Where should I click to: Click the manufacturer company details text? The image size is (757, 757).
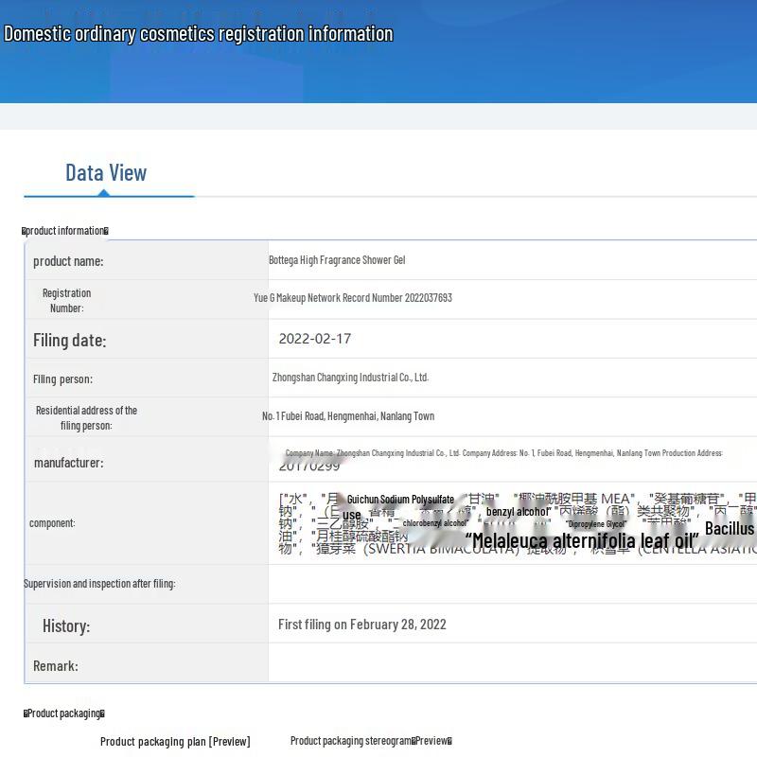[503, 453]
